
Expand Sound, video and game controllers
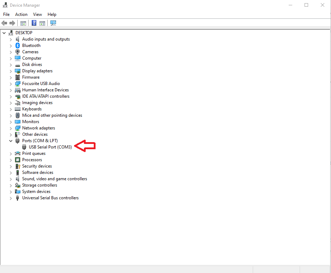(11, 179)
